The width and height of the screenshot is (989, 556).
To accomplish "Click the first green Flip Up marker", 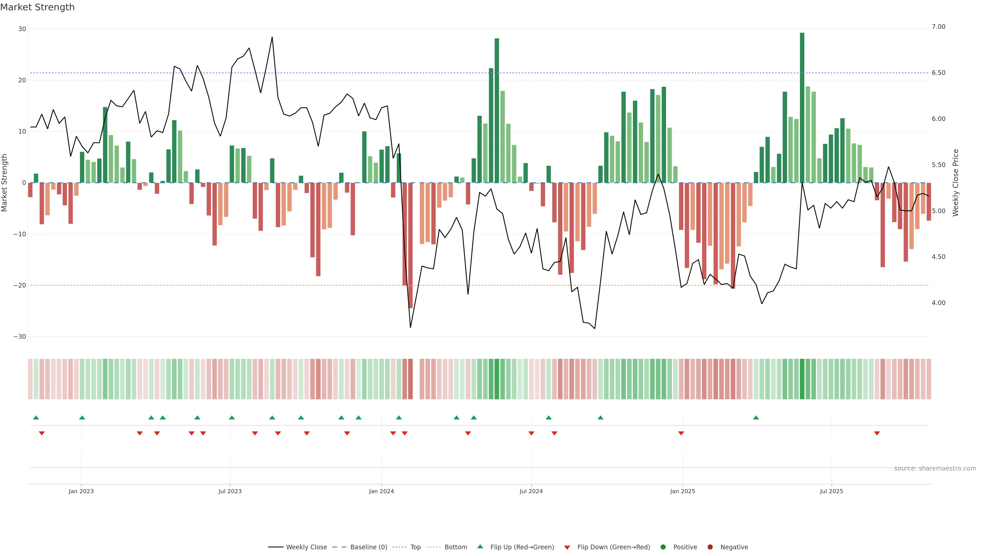I will coord(36,418).
